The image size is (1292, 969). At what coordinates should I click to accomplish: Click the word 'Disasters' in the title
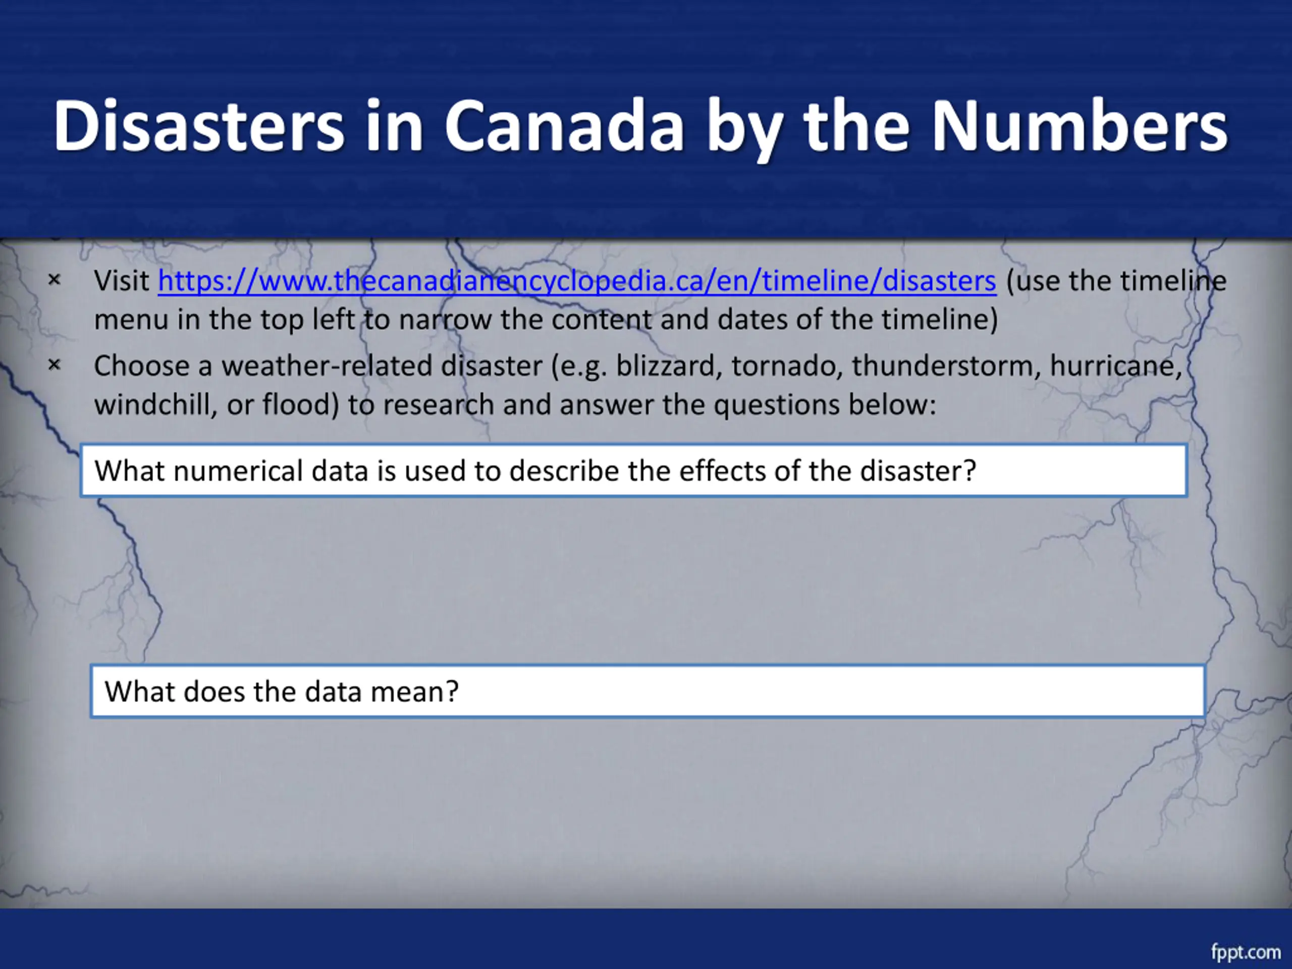[198, 126]
